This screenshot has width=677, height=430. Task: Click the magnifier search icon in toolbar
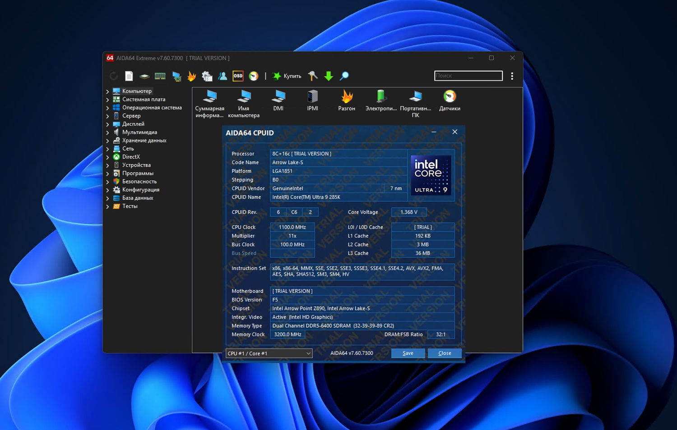(x=344, y=76)
